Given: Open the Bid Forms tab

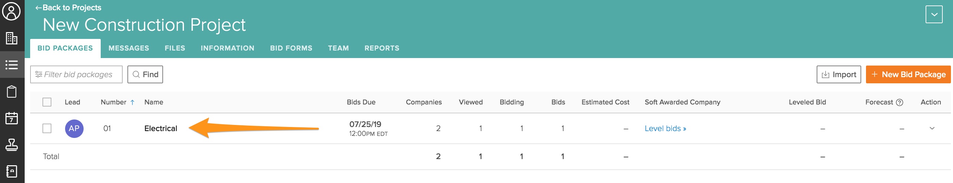Looking at the screenshot, I should point(291,48).
